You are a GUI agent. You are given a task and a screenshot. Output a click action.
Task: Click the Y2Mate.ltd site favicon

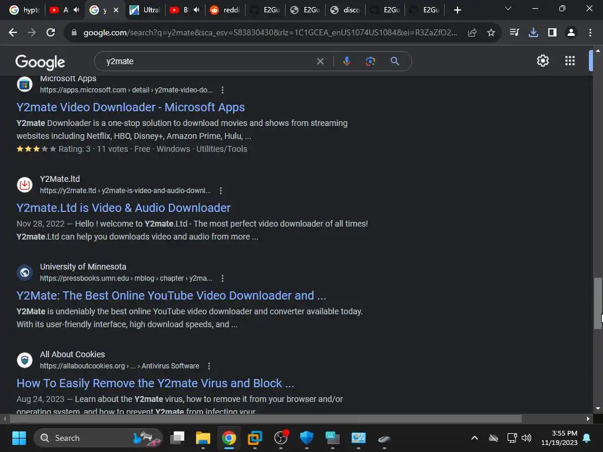click(25, 185)
